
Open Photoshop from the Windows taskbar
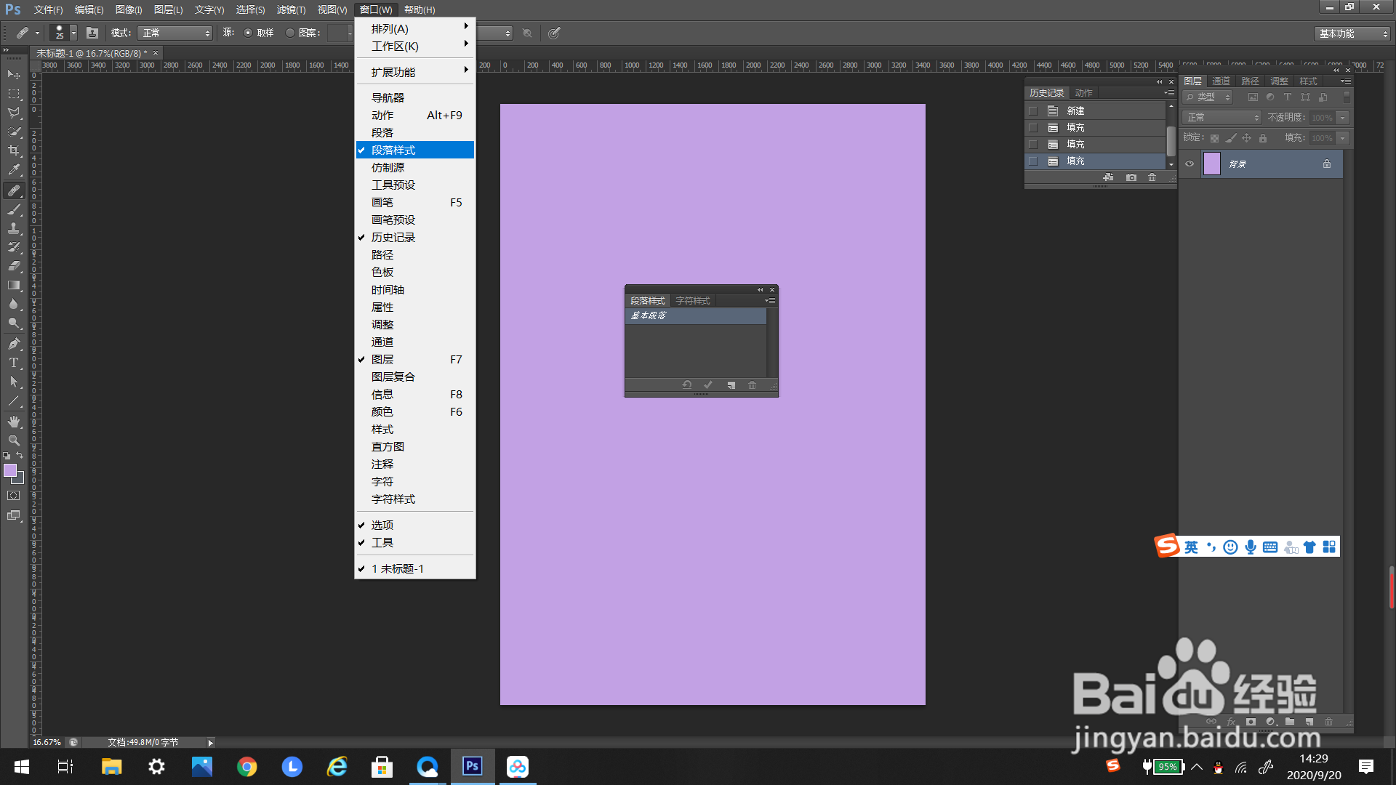[473, 766]
